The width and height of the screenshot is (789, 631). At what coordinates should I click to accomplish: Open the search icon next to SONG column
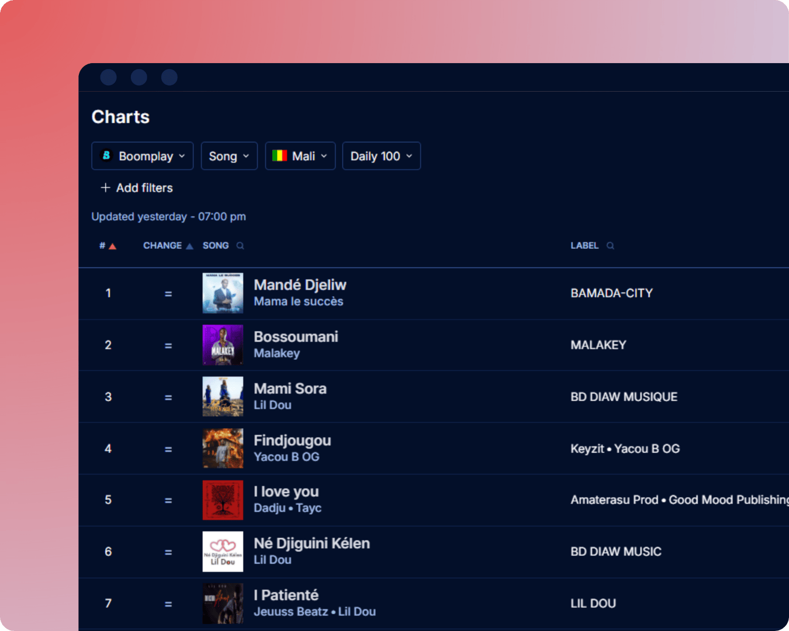coord(240,245)
